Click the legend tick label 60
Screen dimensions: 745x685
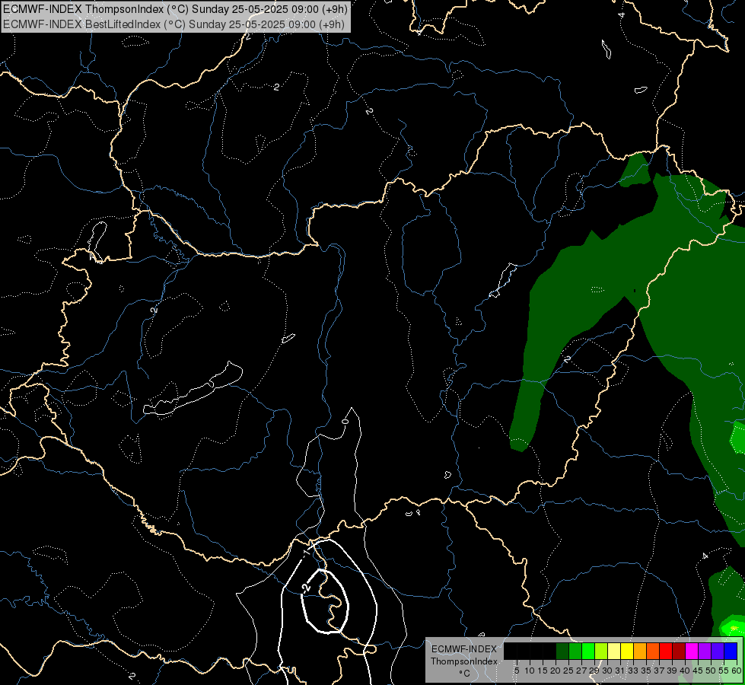[737, 671]
